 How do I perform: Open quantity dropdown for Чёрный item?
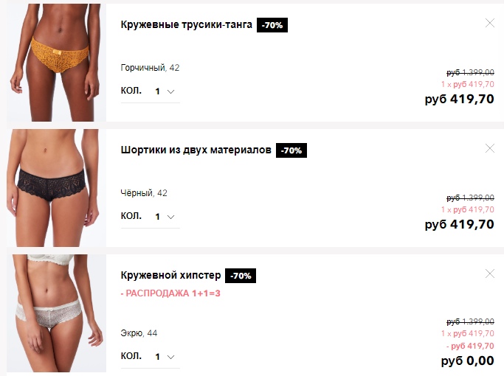(165, 217)
